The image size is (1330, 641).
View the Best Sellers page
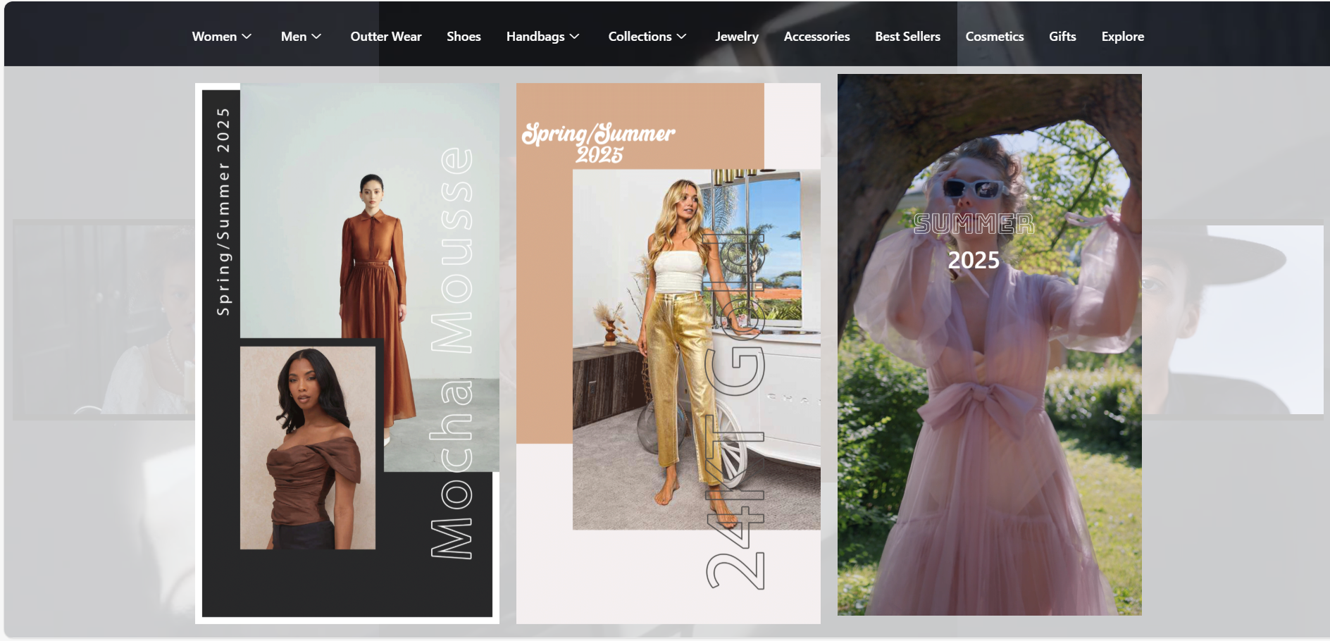tap(907, 37)
